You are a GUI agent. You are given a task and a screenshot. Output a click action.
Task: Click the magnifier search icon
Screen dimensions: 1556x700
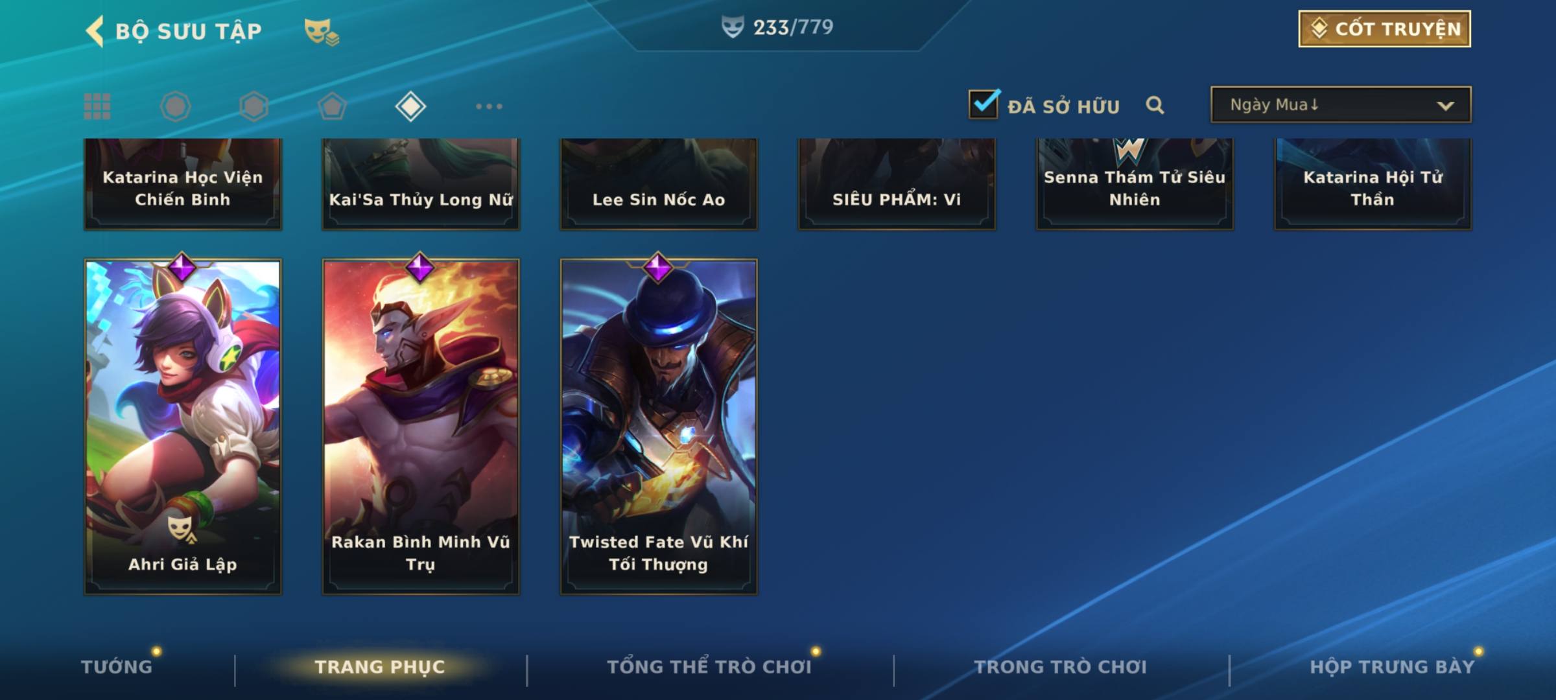(1155, 105)
